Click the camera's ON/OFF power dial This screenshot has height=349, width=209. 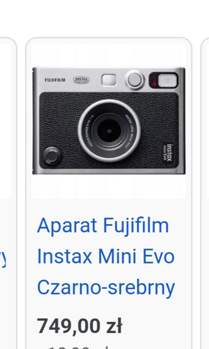point(52,157)
